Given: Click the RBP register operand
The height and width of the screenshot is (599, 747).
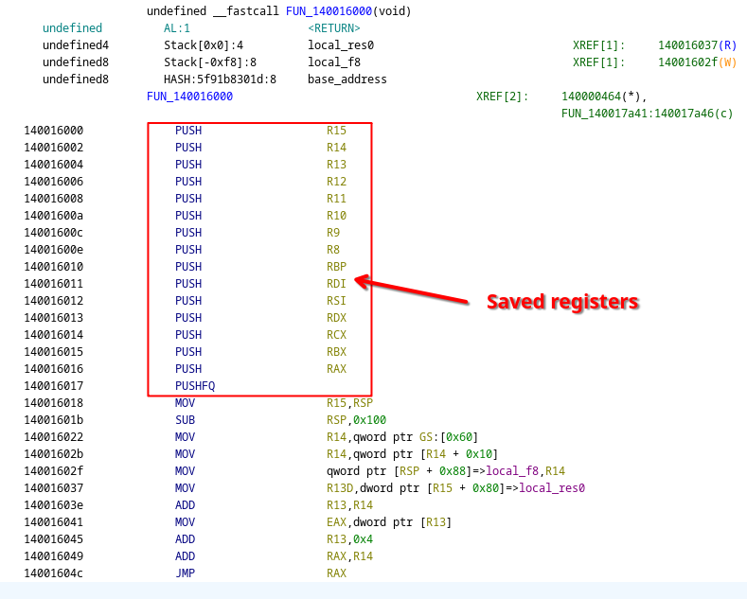Looking at the screenshot, I should [x=336, y=267].
